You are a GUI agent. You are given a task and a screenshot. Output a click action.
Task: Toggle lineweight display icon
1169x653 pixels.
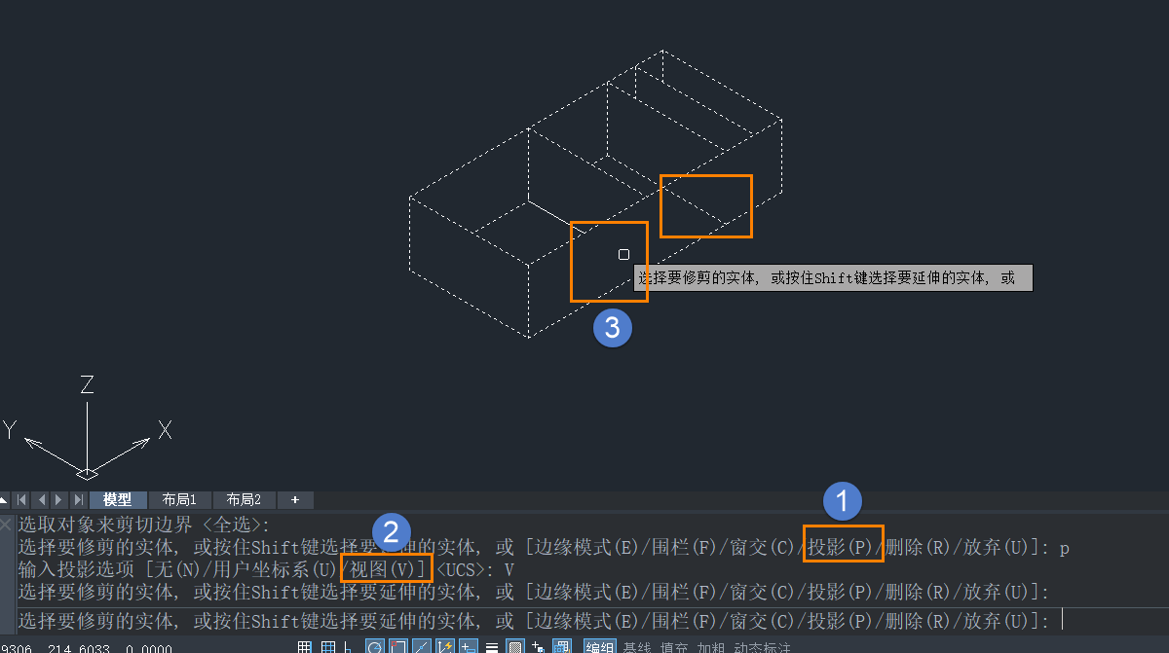click(x=492, y=647)
